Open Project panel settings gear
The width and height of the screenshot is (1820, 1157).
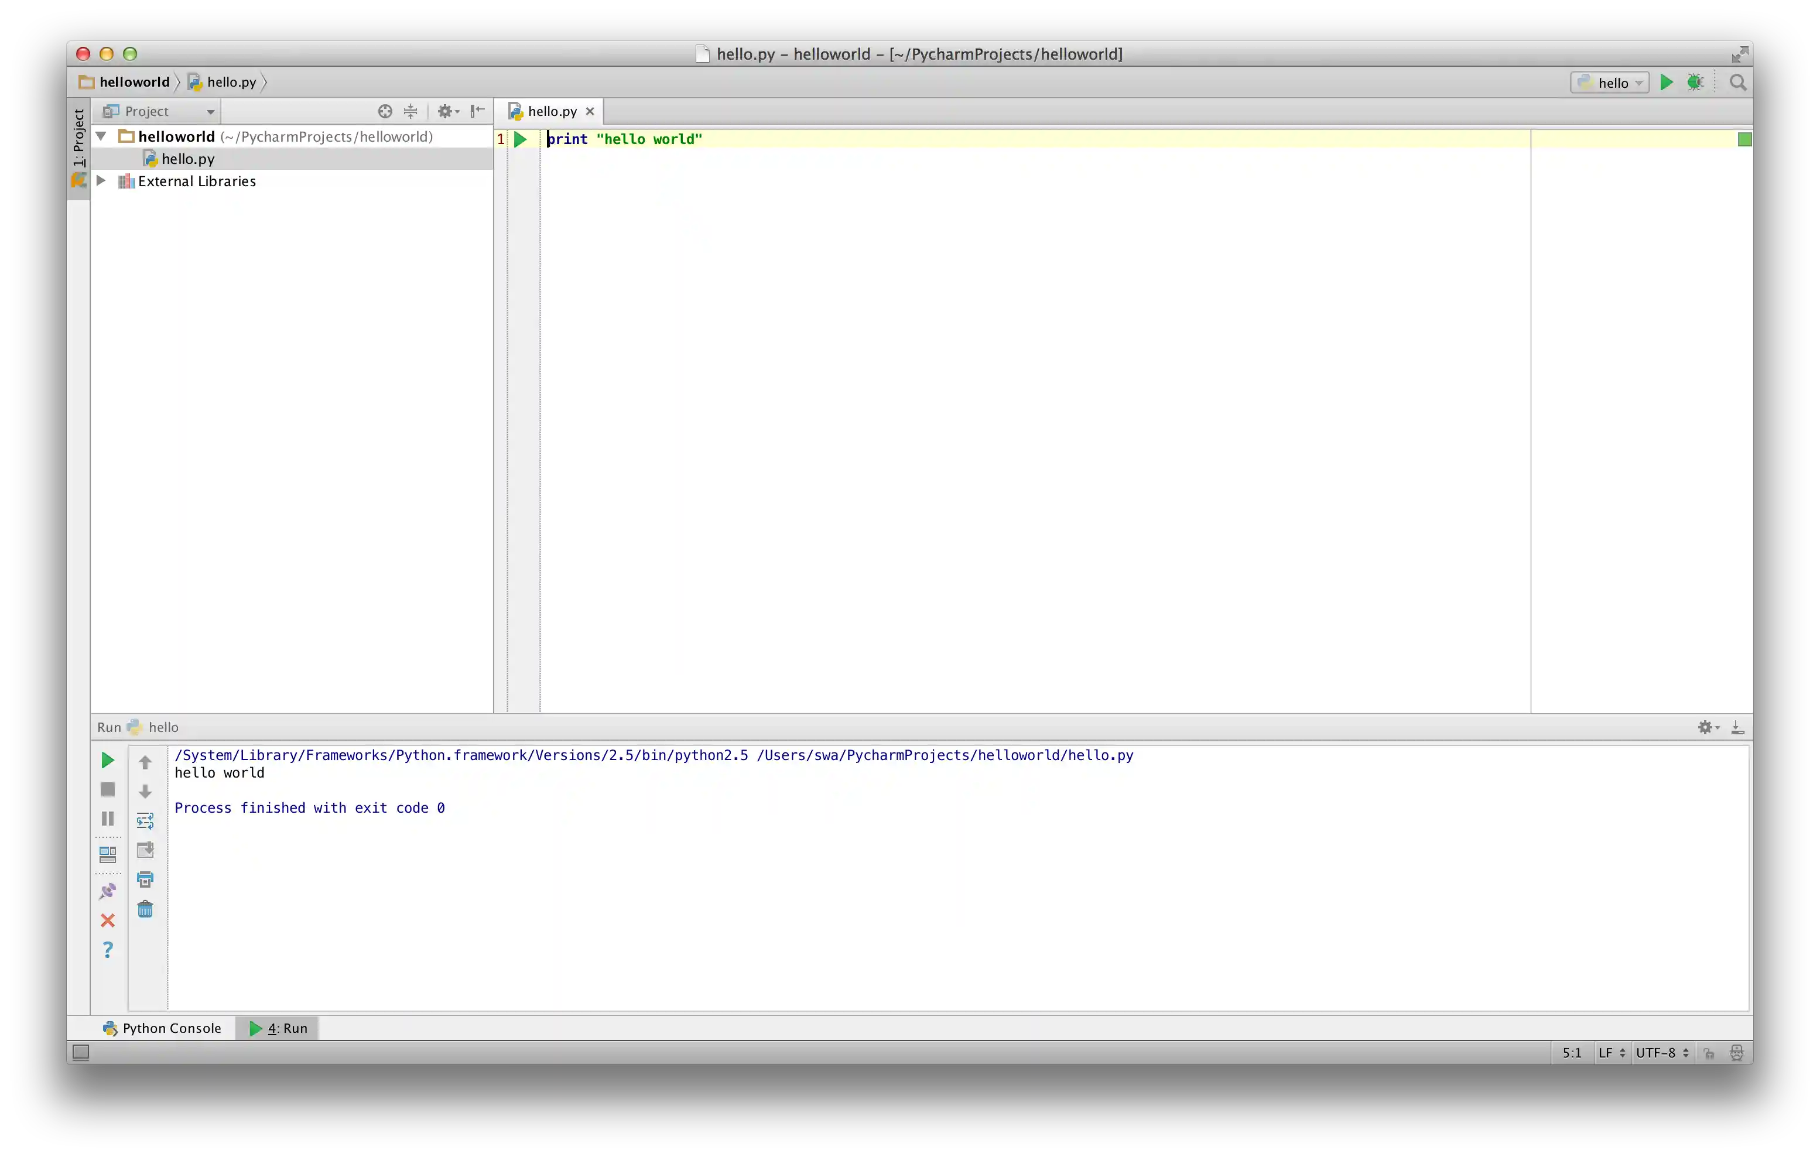coord(447,111)
